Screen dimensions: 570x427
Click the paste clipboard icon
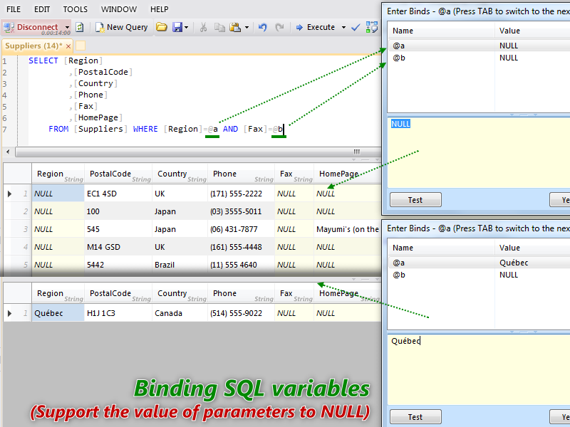(x=235, y=27)
